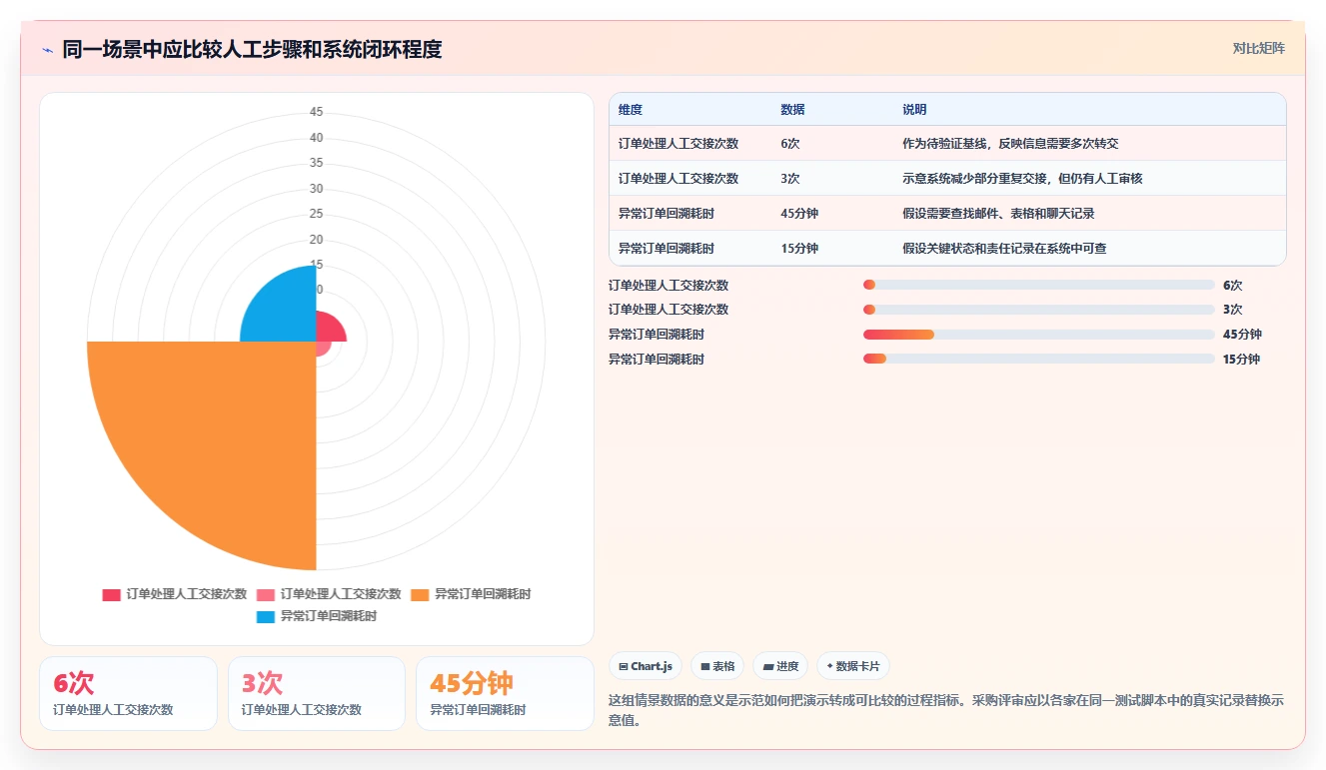Viewport: 1326px width, 770px height.
Task: Click the lightning icon beside the page title
Action: pos(47,50)
